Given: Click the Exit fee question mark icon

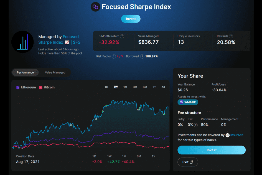Looking at the screenshot, I should (x=196, y=125).
